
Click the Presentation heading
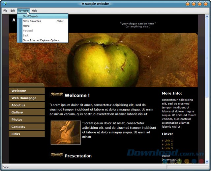(78, 156)
